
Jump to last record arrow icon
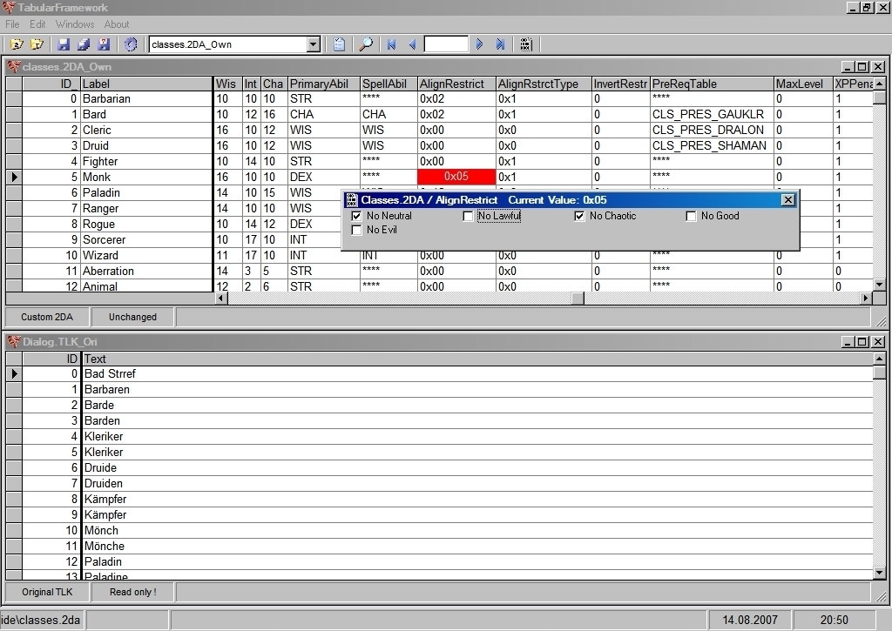pyautogui.click(x=500, y=44)
